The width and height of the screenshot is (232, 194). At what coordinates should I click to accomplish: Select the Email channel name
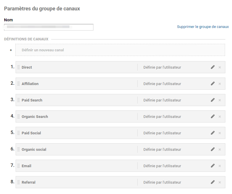point(27,166)
